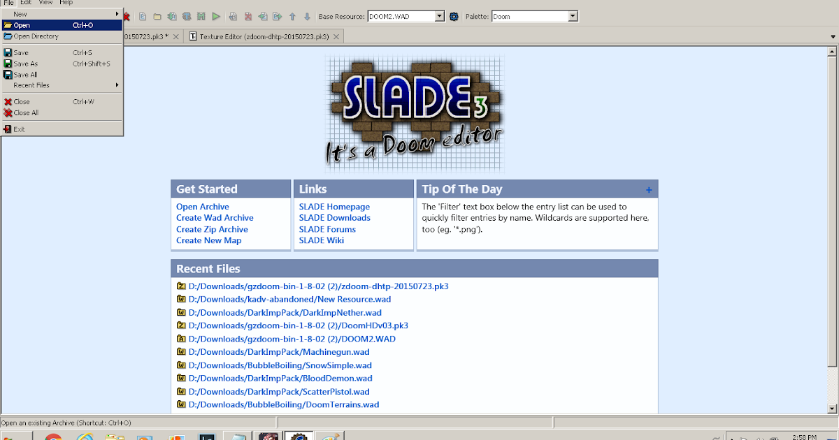Click the Move Down arrow icon

tap(307, 16)
